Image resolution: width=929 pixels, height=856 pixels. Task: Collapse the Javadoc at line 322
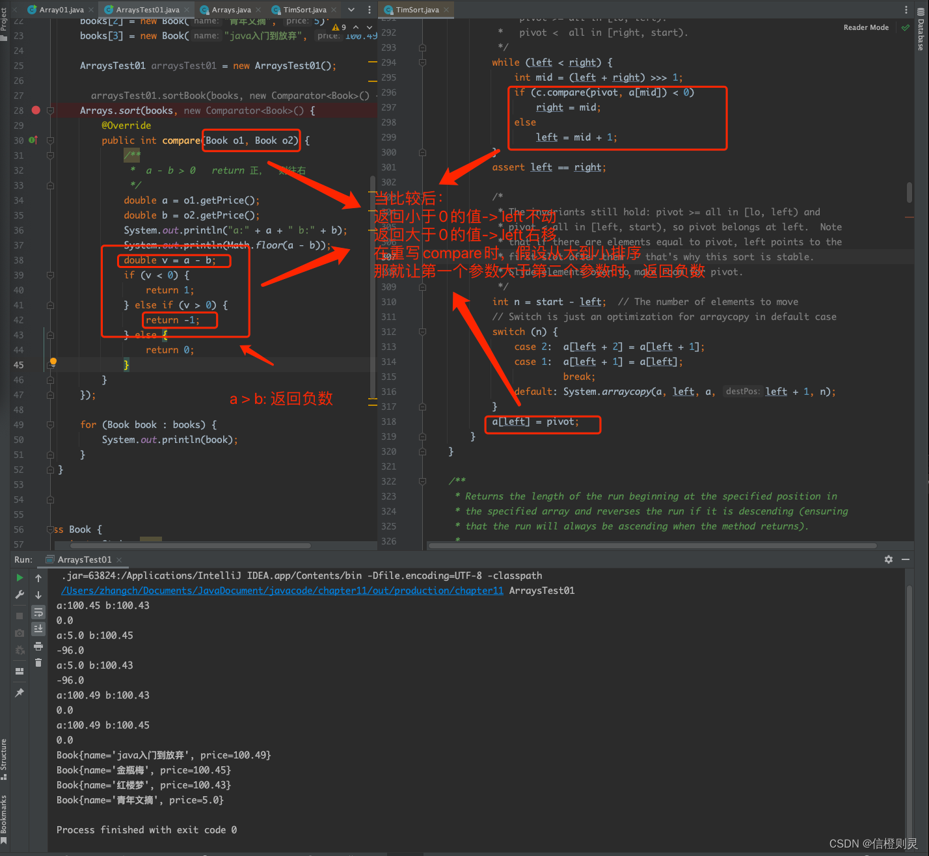pos(422,481)
